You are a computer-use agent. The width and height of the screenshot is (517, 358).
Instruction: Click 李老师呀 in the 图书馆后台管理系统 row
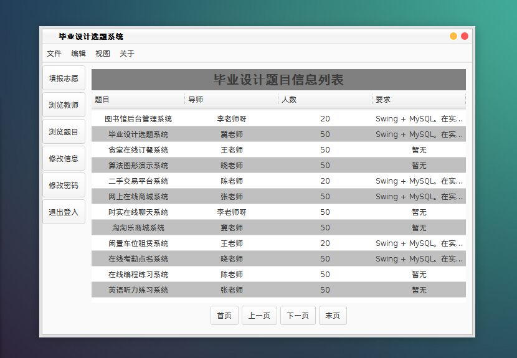[x=232, y=119]
